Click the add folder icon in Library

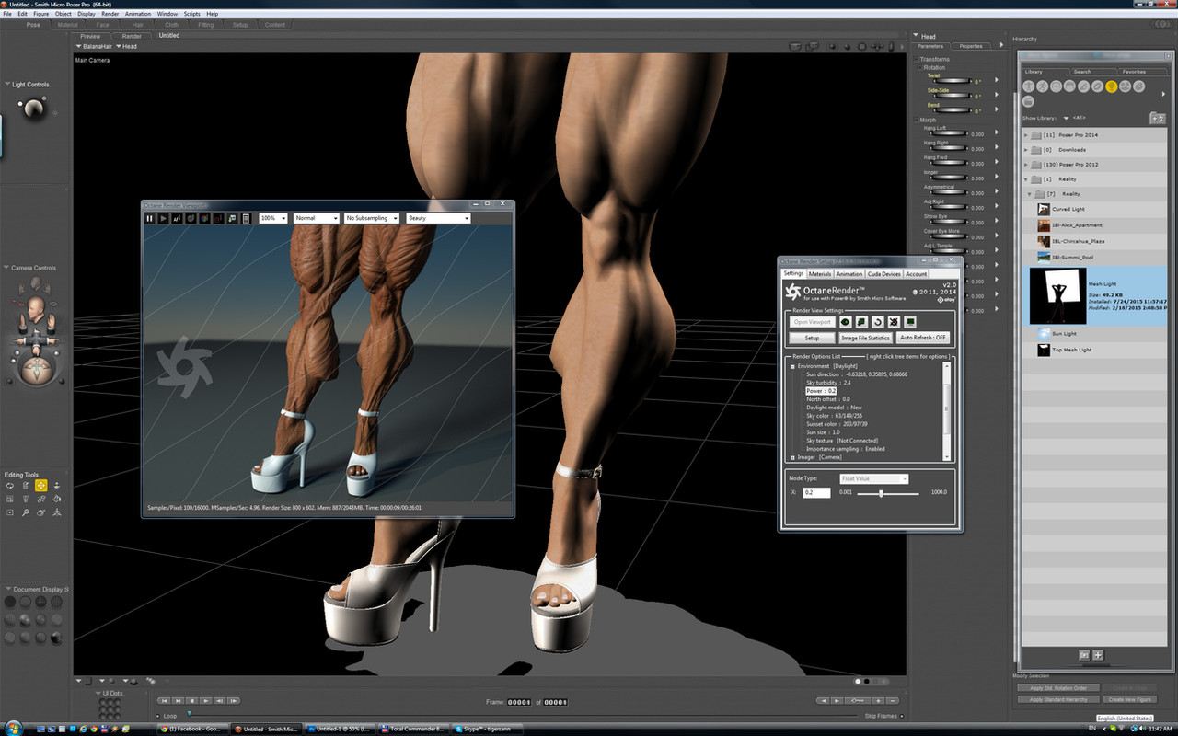[x=1158, y=118]
